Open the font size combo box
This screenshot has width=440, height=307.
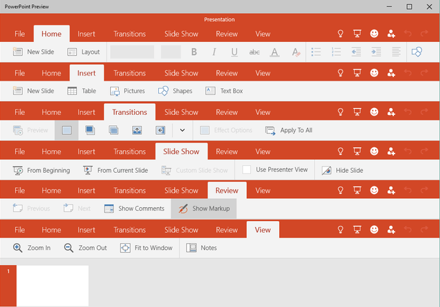[x=170, y=52]
